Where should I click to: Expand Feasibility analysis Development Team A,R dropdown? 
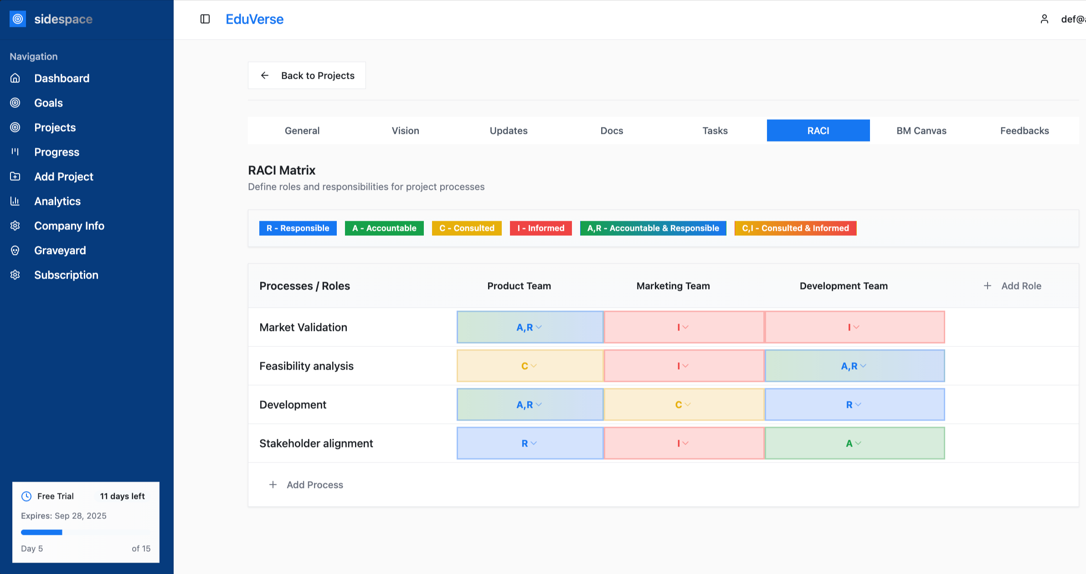click(854, 366)
